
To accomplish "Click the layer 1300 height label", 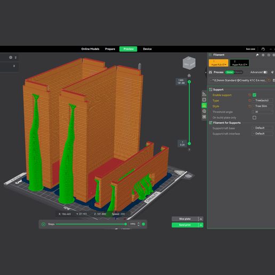I will (x=181, y=82).
